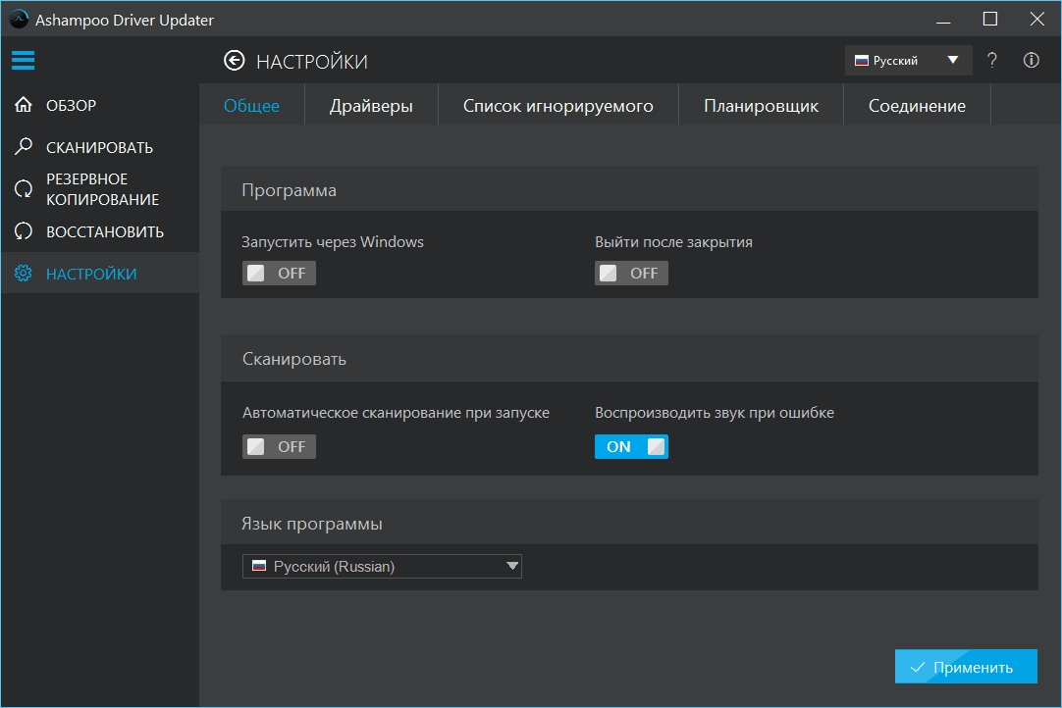
Task: Click the Применить button
Action: tap(966, 667)
